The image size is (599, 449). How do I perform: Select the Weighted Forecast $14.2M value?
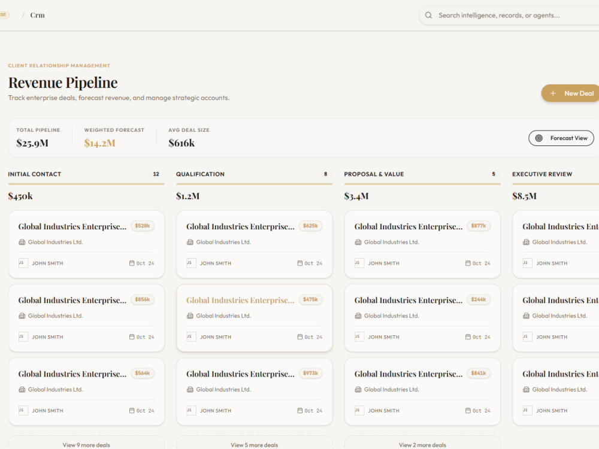pyautogui.click(x=99, y=143)
